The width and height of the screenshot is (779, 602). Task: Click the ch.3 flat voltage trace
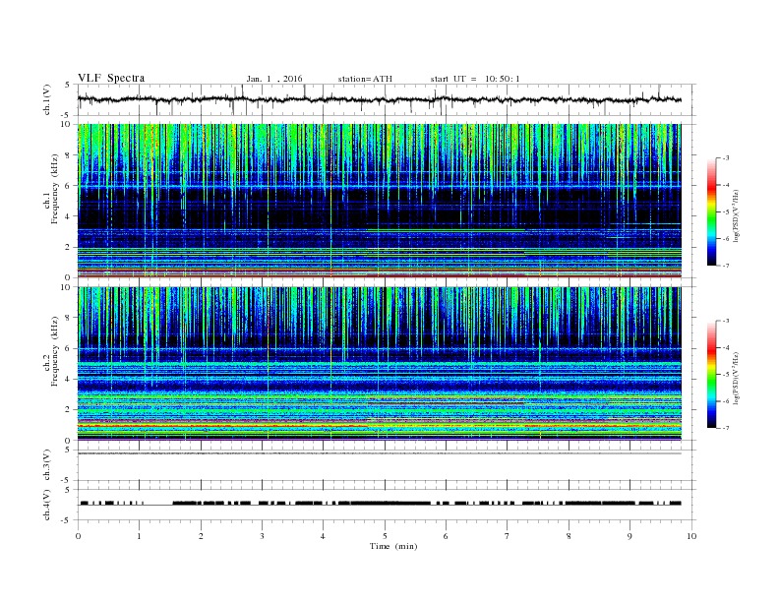click(x=380, y=453)
